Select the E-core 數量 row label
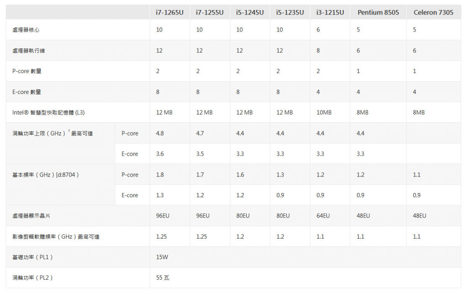Image resolution: width=467 pixels, height=292 pixels. point(26,92)
